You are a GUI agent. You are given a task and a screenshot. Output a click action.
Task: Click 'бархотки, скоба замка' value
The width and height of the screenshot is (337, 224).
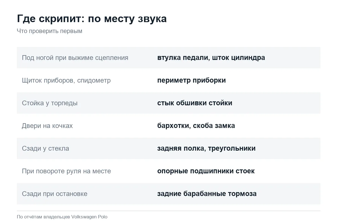196,126
